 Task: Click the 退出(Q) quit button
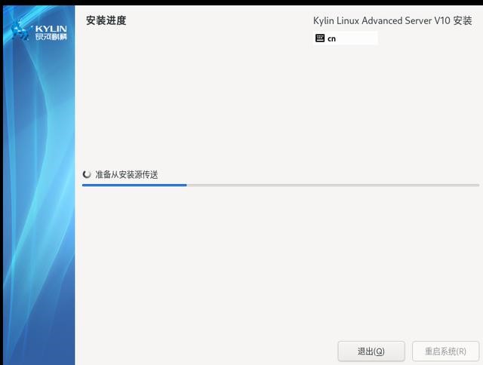[371, 351]
